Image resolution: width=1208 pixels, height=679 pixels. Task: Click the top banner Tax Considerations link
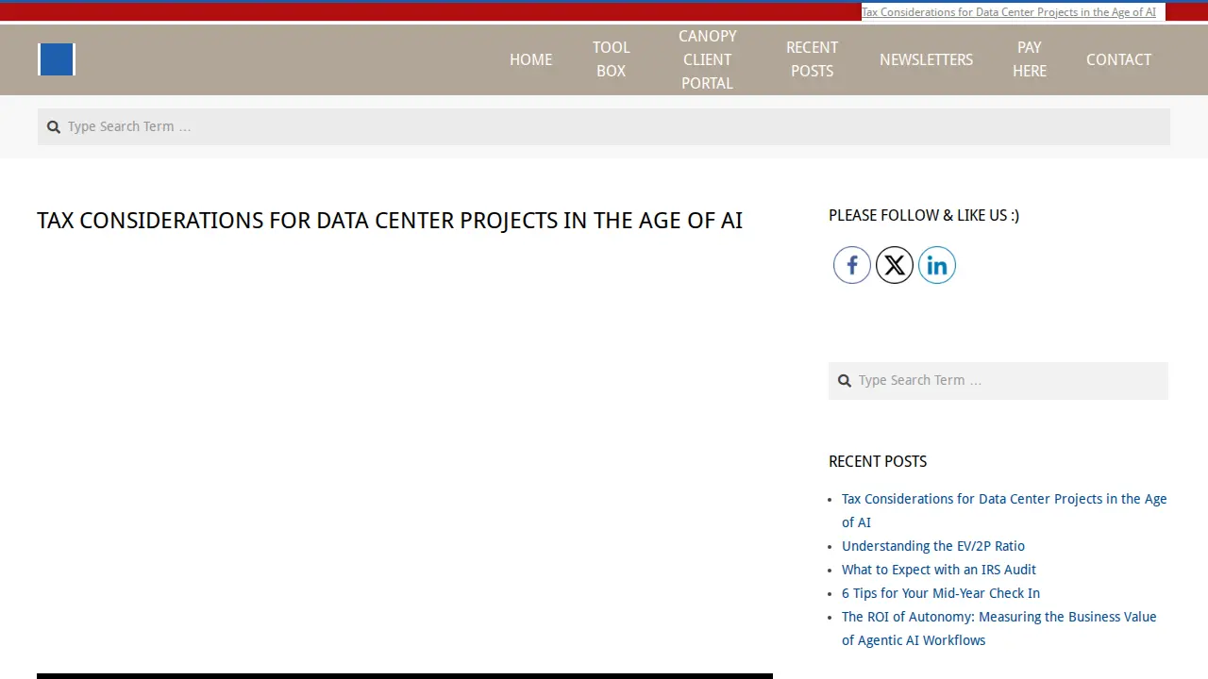pos(1009,12)
